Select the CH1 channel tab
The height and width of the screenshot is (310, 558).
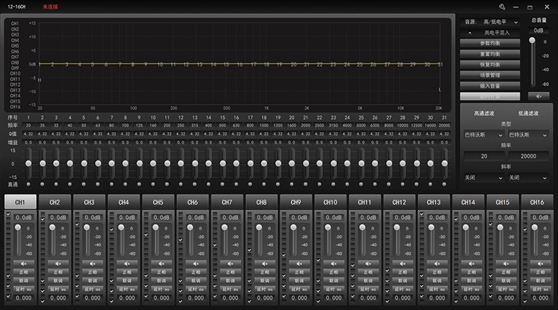pos(20,202)
